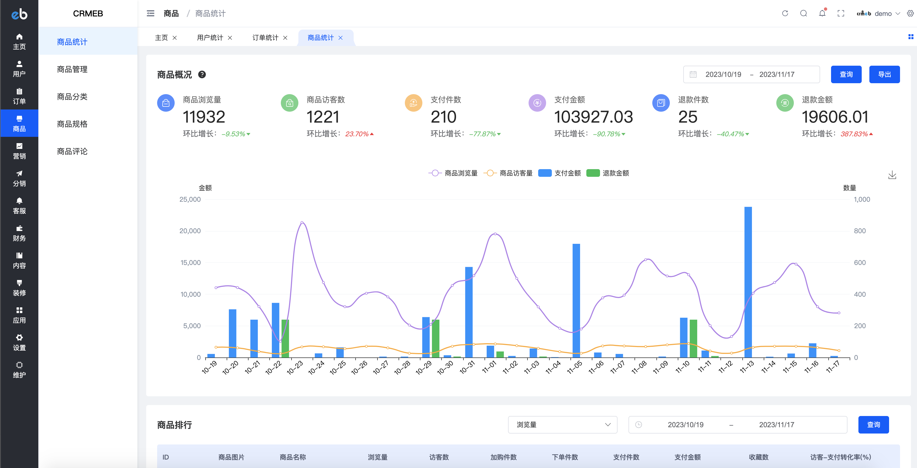Toggle 支付金额 series in chart legend

point(560,173)
